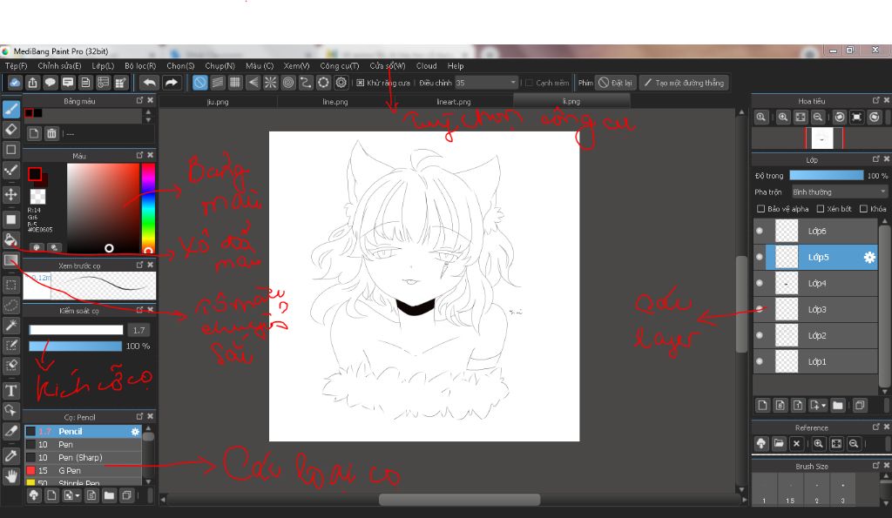This screenshot has height=518, width=892.
Task: Hide layer Lớp5 visibility dot
Action: click(x=760, y=257)
